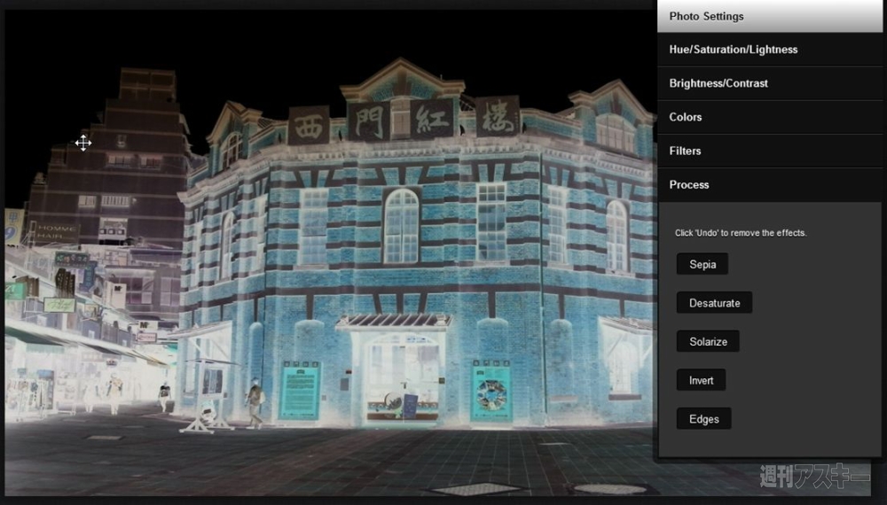Click the HOMME HAIR sign in the photo
The width and height of the screenshot is (887, 505).
pyautogui.click(x=55, y=233)
